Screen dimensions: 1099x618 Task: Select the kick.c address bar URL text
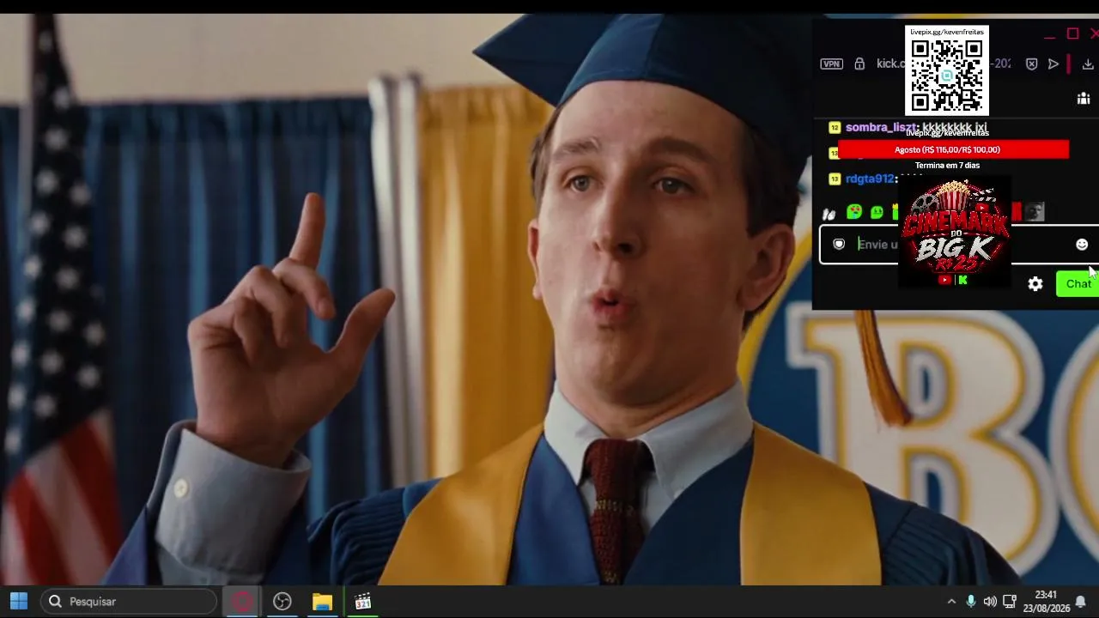click(890, 64)
